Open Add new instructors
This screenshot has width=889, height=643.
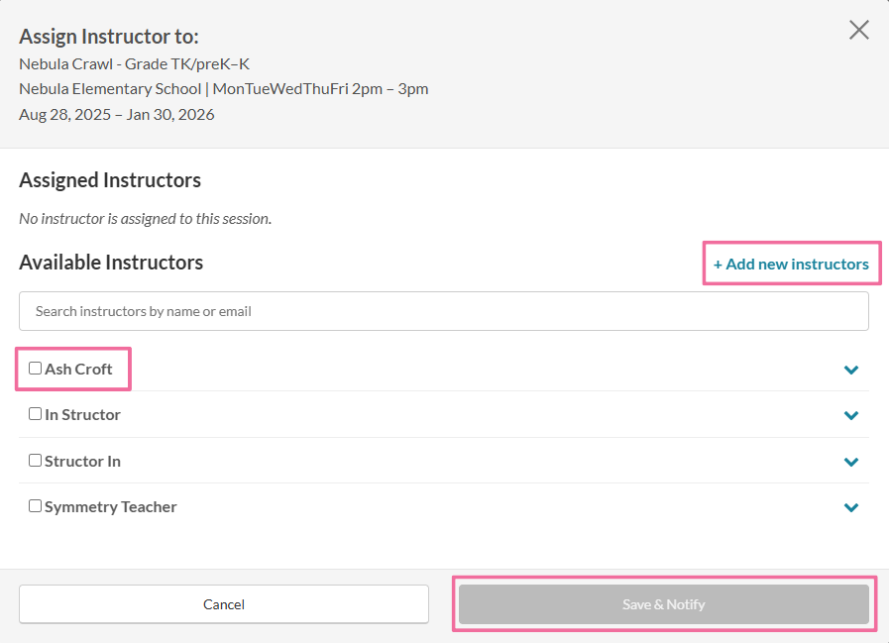791,264
